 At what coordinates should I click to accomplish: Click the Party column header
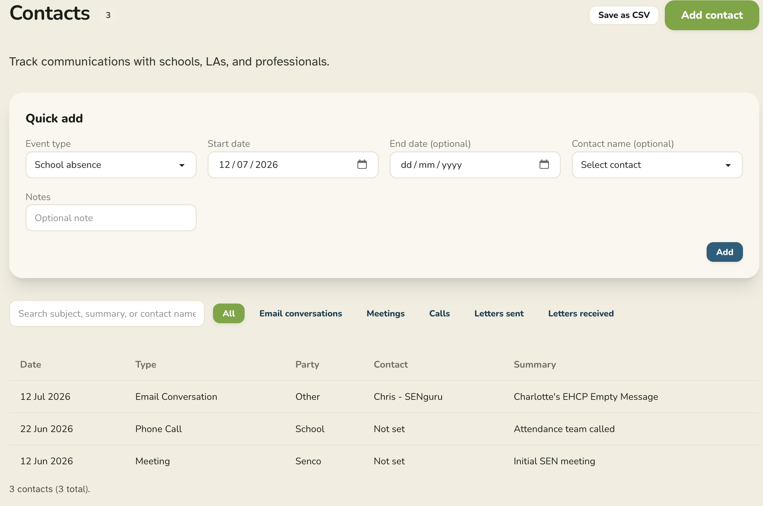307,365
